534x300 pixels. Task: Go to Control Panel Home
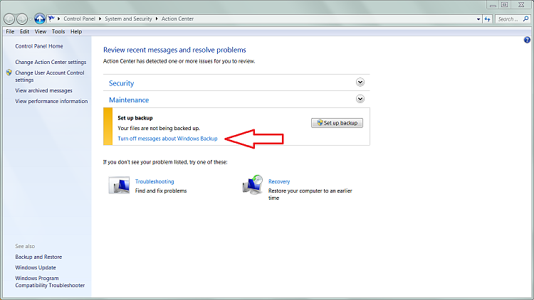point(39,46)
